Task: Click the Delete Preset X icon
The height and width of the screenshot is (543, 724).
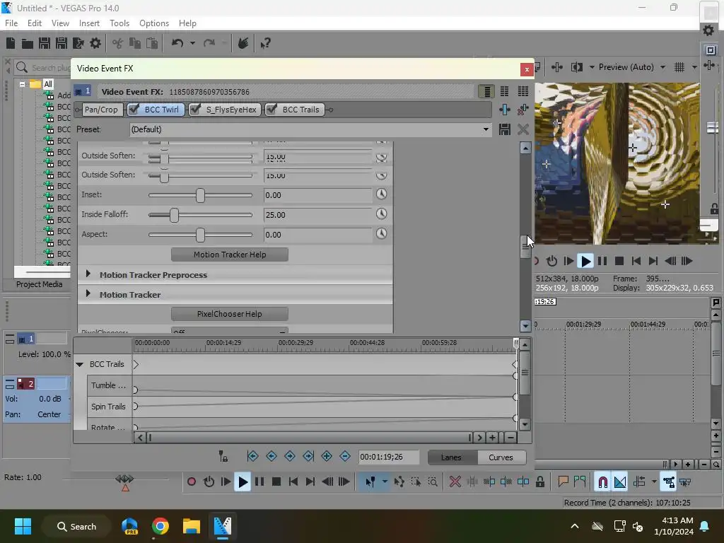Action: click(x=522, y=129)
